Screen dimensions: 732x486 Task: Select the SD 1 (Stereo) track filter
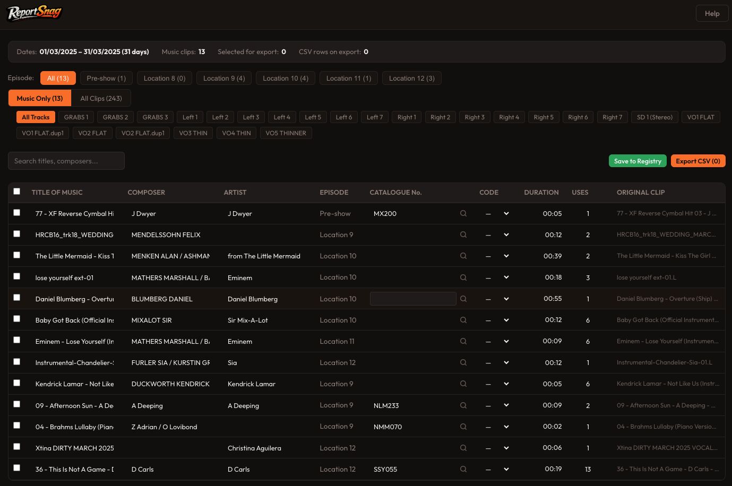pyautogui.click(x=655, y=117)
